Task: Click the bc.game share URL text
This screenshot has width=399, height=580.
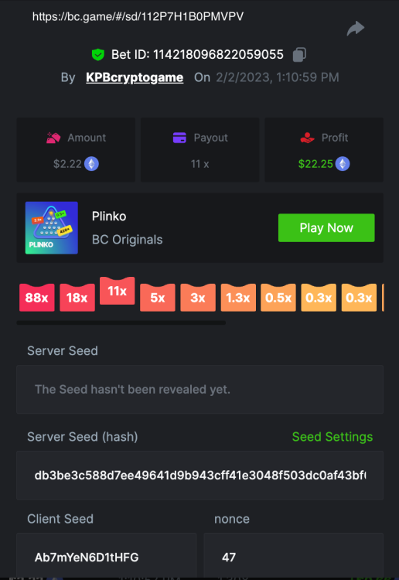Action: 138,17
